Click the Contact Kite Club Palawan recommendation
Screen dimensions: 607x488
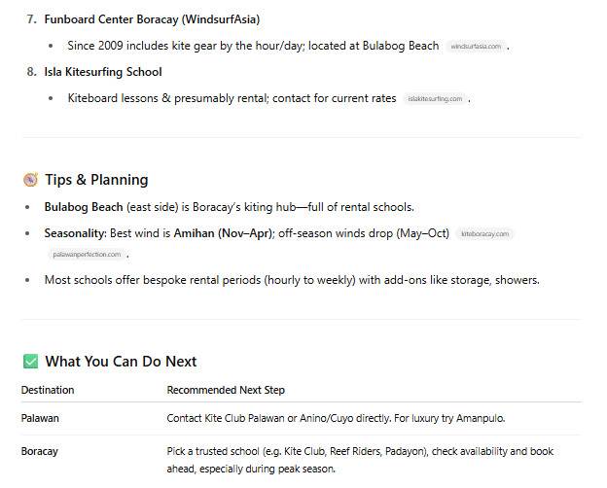pos(336,418)
